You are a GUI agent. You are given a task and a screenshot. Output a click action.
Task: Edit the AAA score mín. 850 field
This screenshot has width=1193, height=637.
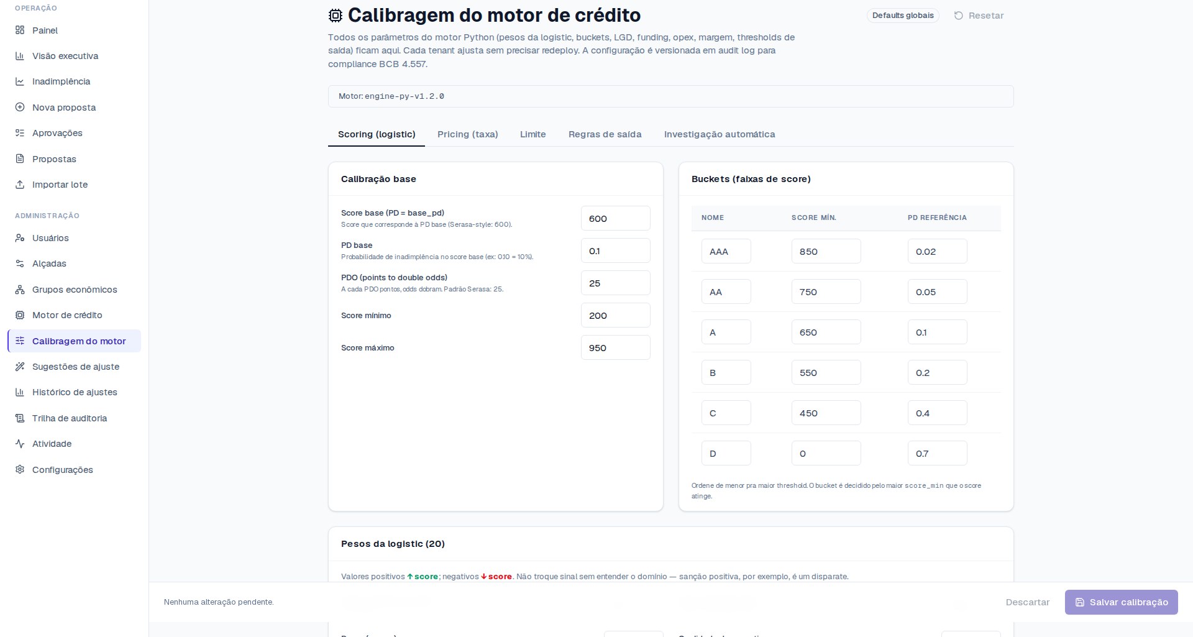point(826,252)
